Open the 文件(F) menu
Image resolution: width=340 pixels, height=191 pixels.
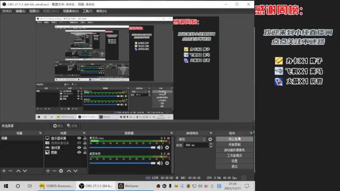coord(7,11)
